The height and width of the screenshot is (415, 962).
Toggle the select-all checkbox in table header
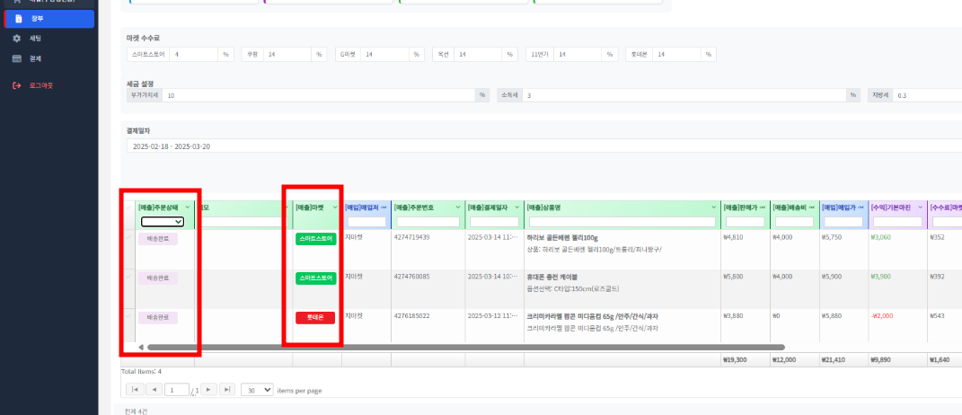pyautogui.click(x=128, y=208)
